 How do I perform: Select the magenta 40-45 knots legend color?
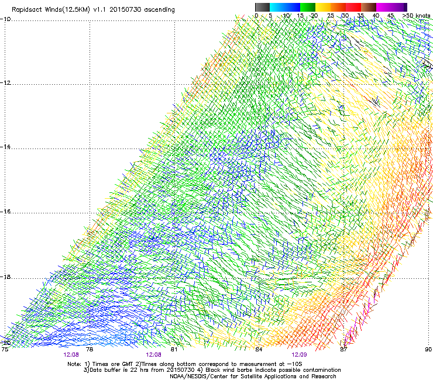[x=384, y=7]
